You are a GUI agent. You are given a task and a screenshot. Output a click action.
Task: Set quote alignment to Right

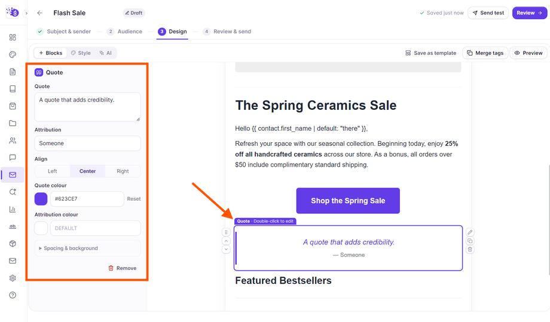point(123,171)
